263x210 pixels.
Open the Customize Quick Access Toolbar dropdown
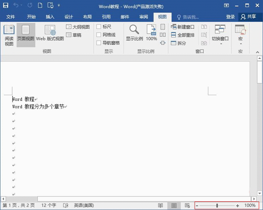tap(59, 6)
